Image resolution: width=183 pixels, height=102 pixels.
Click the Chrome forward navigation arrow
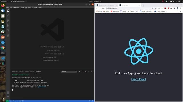[100, 8]
